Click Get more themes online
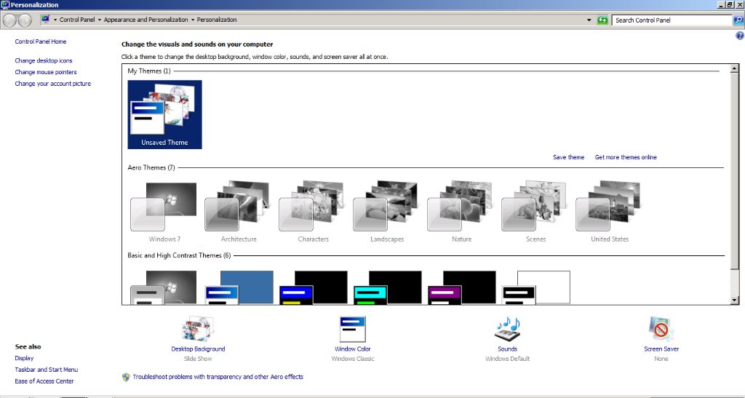 (626, 157)
